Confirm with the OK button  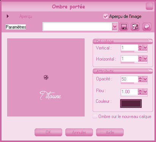click(48, 132)
